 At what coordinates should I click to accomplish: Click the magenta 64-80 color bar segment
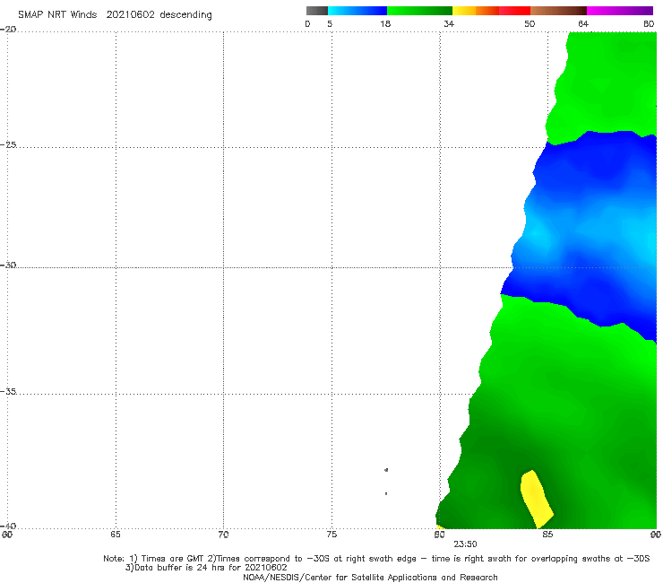[620, 11]
